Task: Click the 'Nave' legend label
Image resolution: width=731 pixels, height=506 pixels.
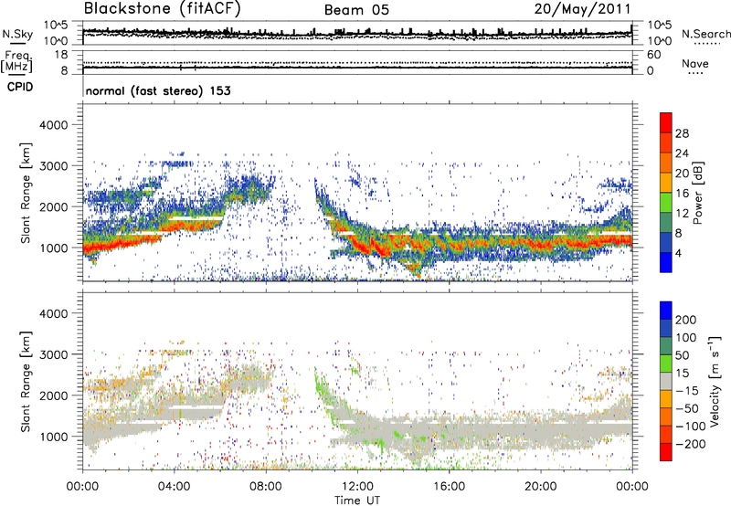Action: 695,63
